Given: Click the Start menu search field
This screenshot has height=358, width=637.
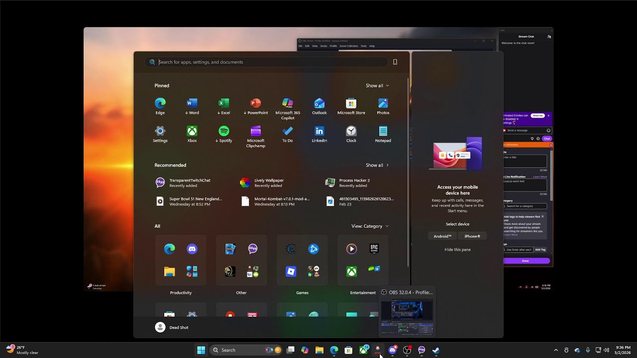Looking at the screenshot, I should [267, 62].
